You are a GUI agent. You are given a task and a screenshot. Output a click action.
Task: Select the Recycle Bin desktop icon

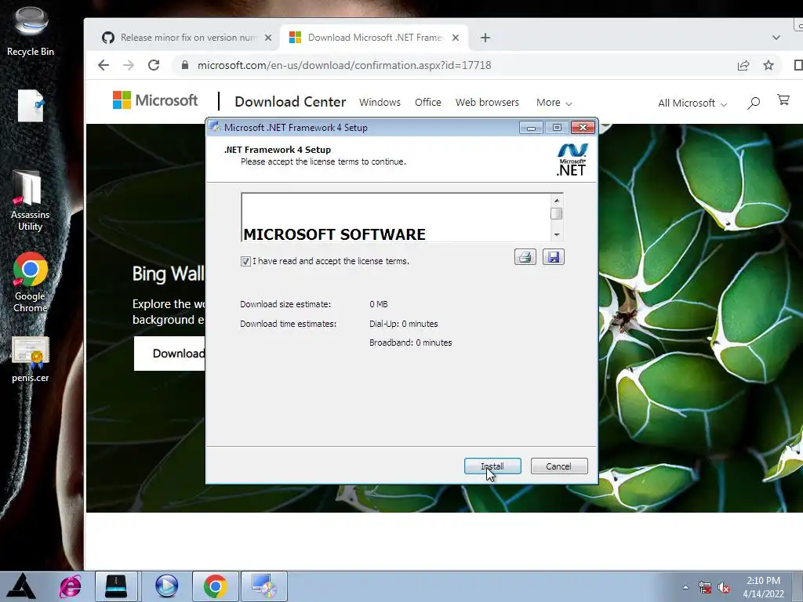tap(31, 31)
